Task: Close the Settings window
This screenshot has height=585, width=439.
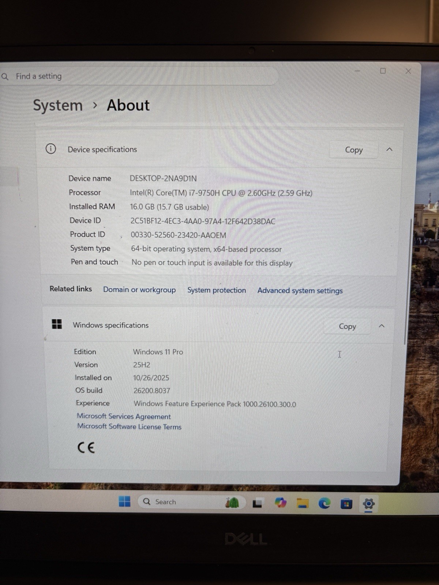Action: (x=408, y=71)
